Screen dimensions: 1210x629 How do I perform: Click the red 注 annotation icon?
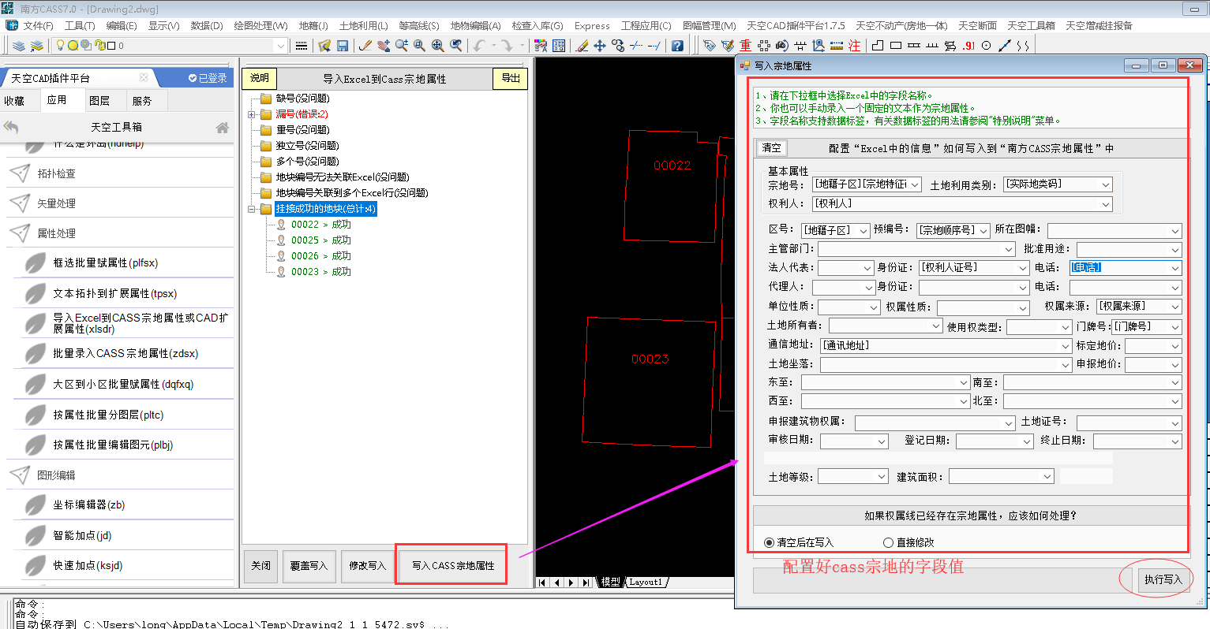coord(854,46)
